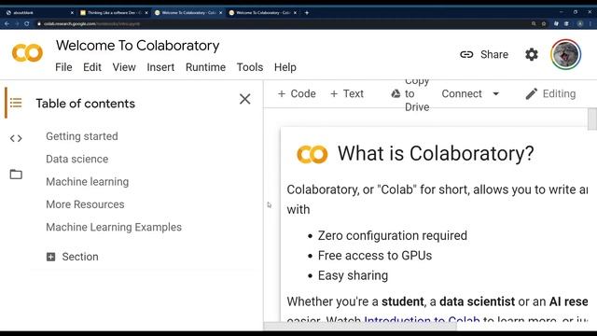Select the Table of contents sidebar icon
Viewport: 597px width, 336px height.
16,103
